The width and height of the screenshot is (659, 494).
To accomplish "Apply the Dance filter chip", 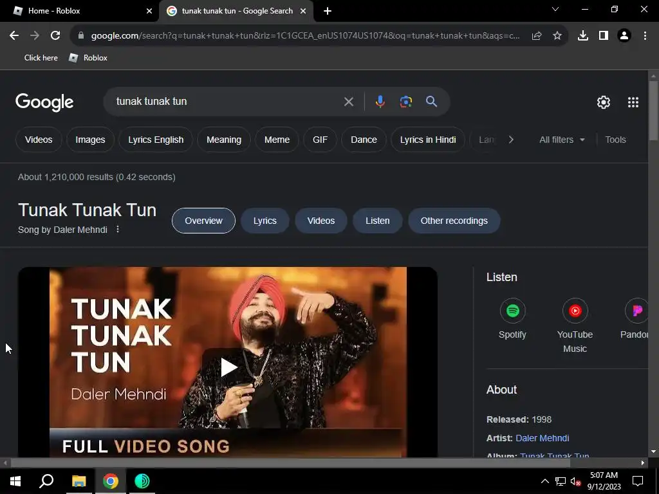I will click(364, 140).
